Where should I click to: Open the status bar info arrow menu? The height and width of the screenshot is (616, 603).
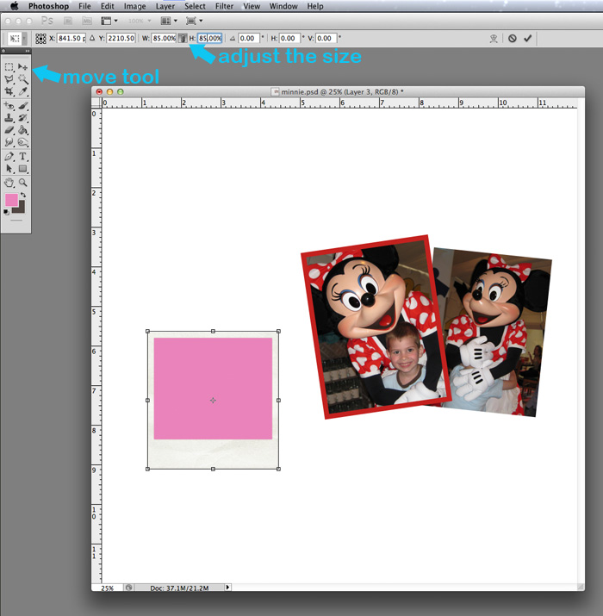click(227, 588)
